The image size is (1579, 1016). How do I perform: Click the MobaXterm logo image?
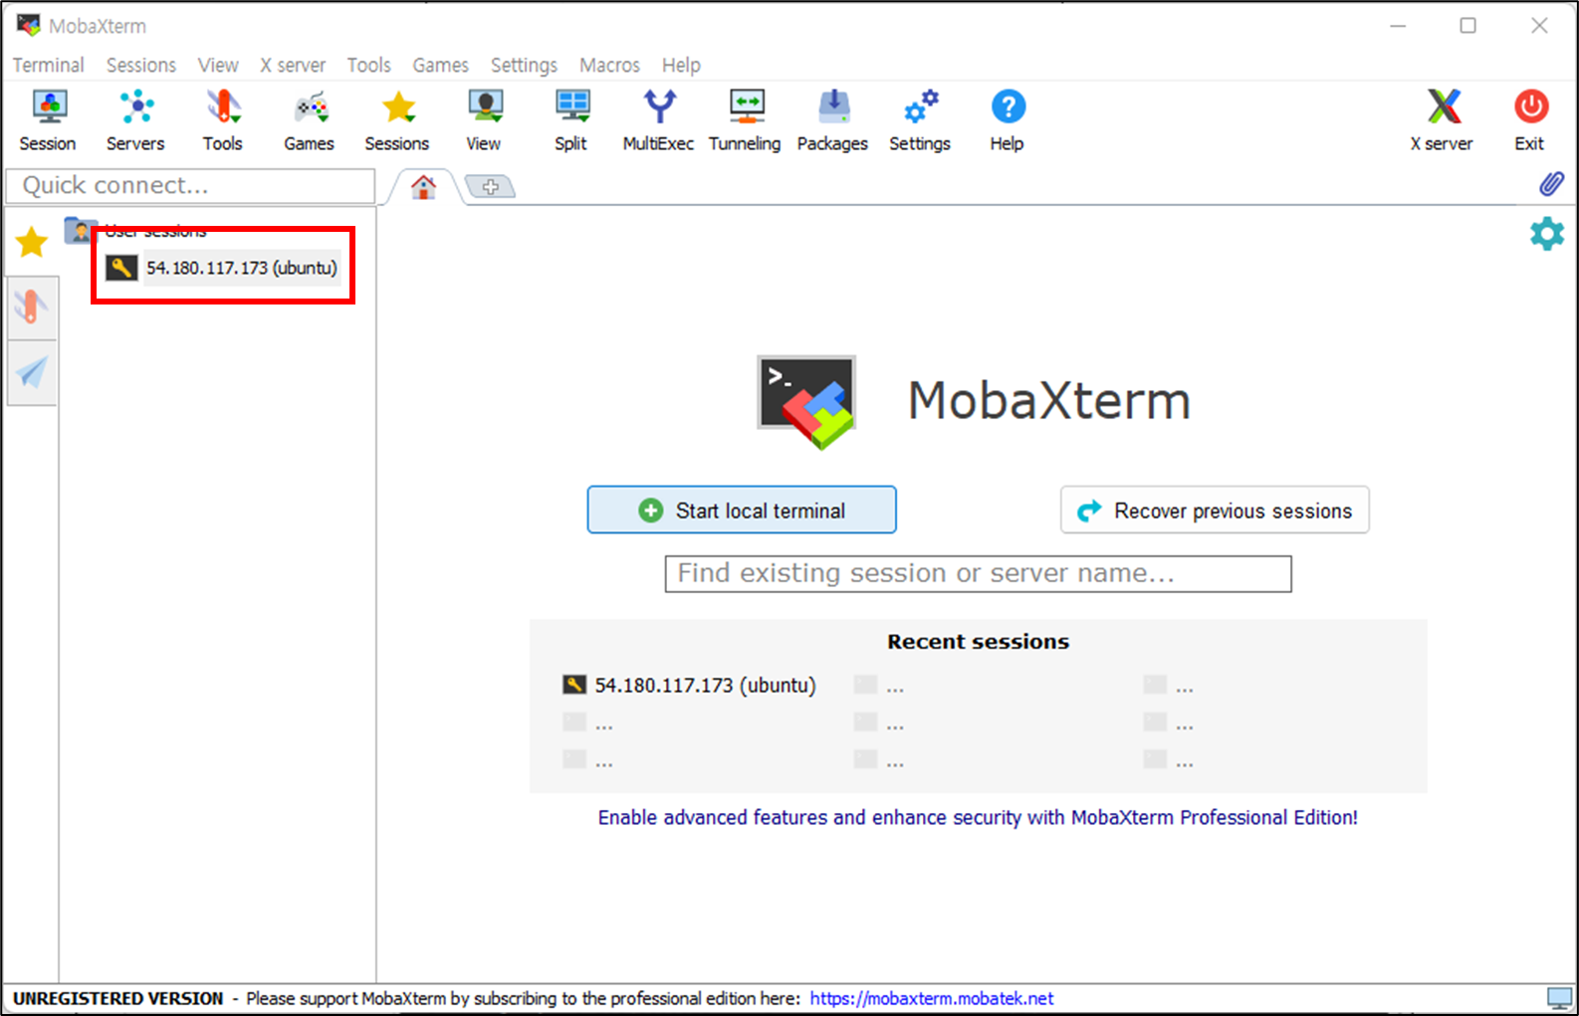(x=806, y=401)
